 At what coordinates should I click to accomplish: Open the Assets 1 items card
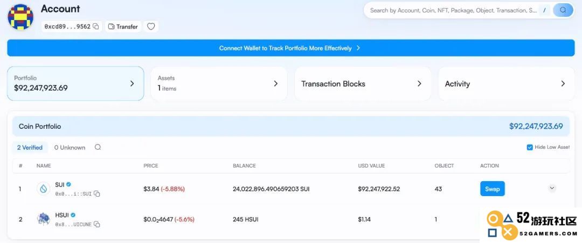point(219,84)
